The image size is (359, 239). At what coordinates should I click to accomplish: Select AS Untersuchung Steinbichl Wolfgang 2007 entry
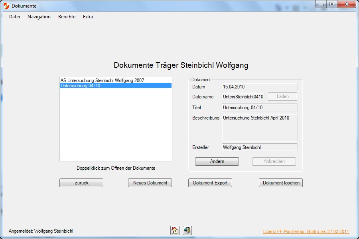click(x=116, y=80)
